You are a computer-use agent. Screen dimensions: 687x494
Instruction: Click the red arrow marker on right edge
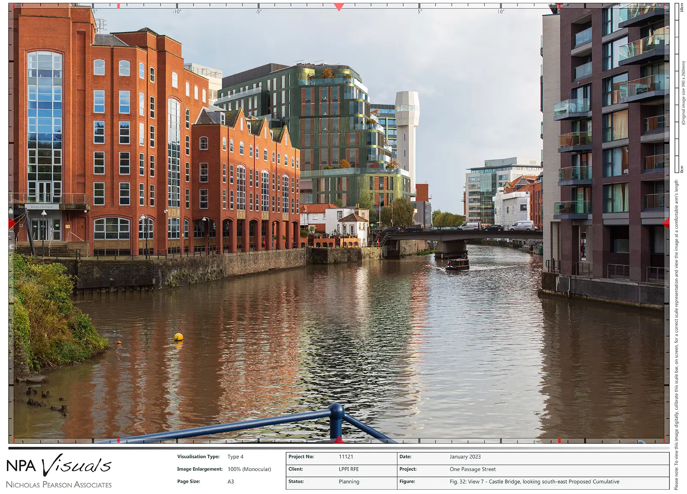[x=666, y=223]
